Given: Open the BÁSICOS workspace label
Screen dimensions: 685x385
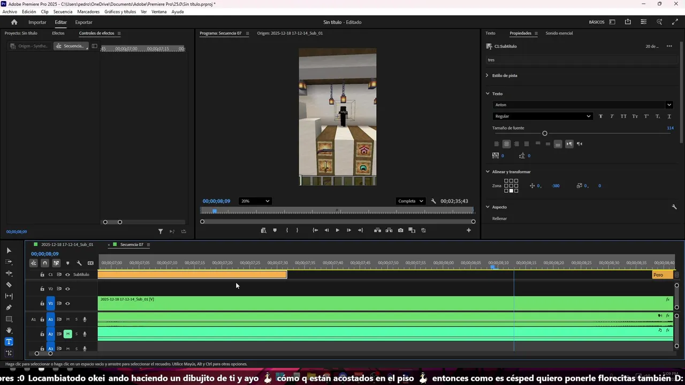Looking at the screenshot, I should point(597,22).
